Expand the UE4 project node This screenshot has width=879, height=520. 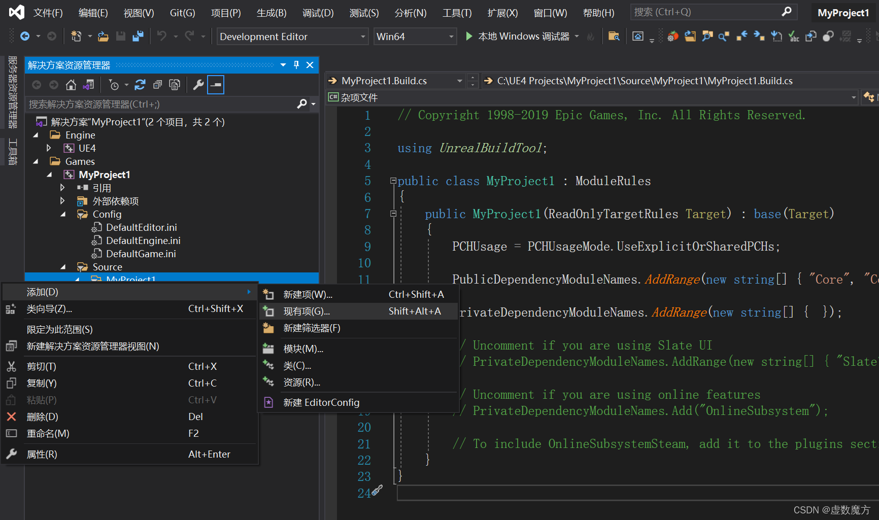tap(49, 148)
